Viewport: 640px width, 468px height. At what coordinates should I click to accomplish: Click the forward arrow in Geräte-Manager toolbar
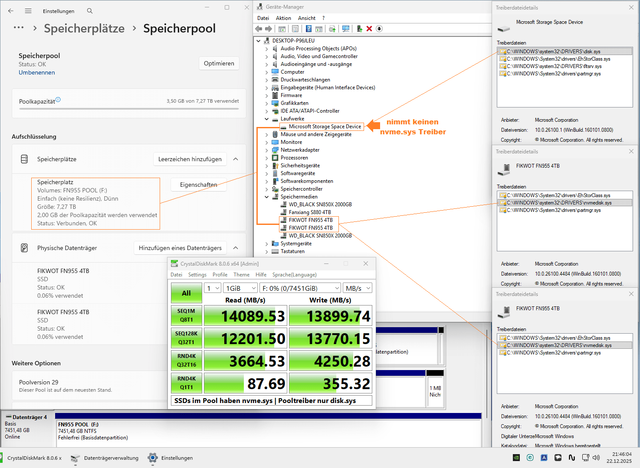coord(269,29)
